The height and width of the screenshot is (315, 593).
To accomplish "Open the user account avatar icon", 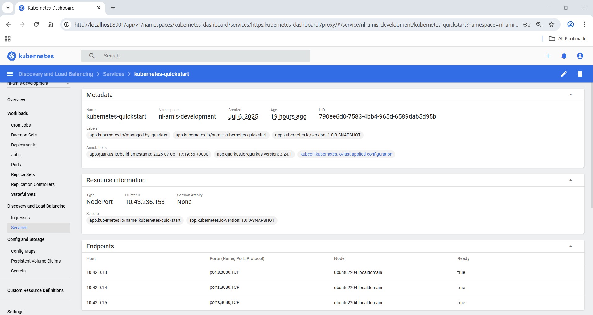I will pyautogui.click(x=580, y=56).
